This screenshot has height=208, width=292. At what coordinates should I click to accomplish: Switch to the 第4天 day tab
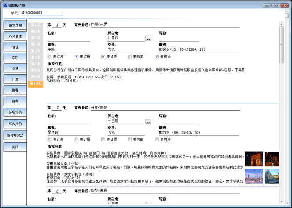pos(36,44)
